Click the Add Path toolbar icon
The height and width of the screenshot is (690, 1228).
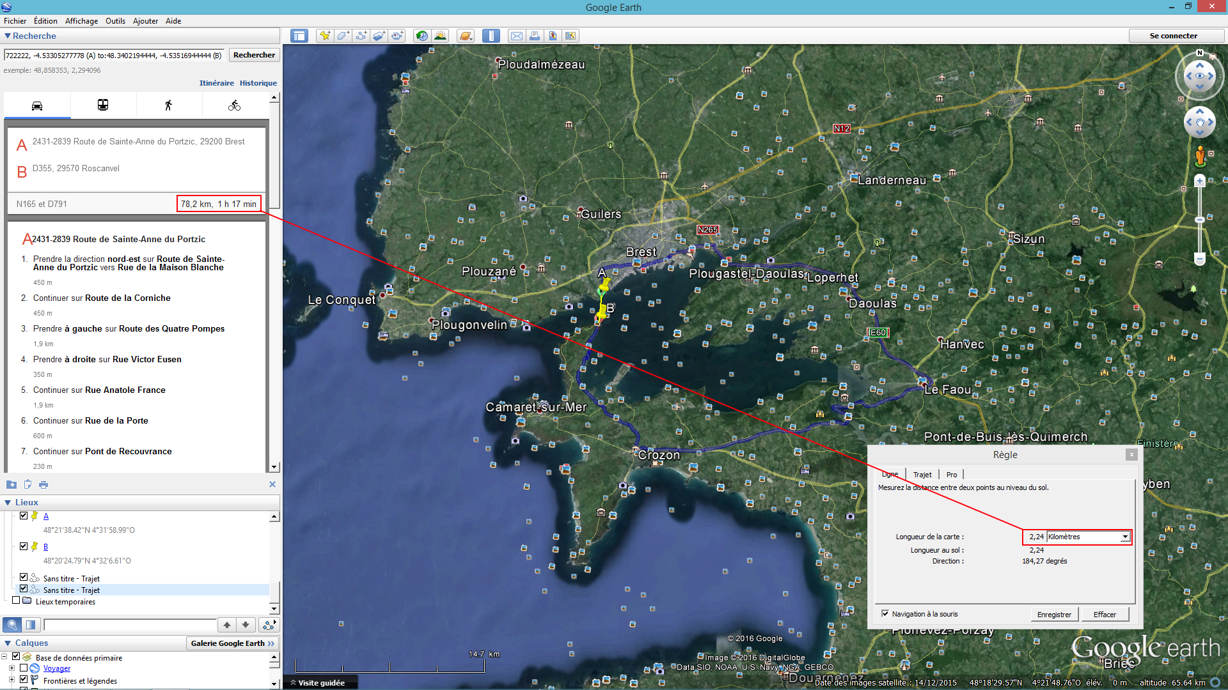point(361,36)
